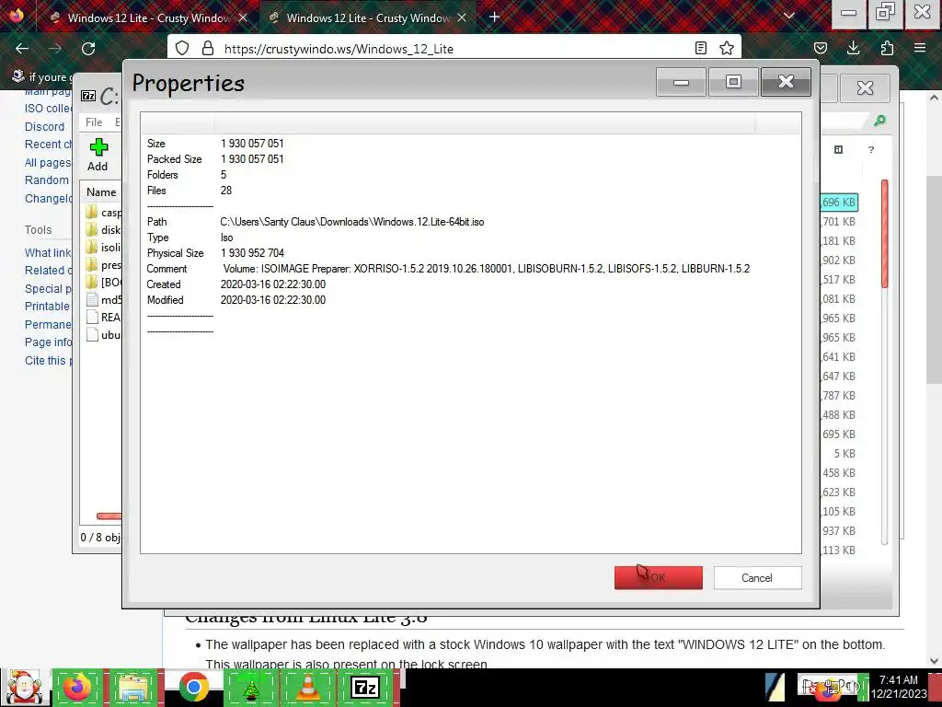Open the 'if youre g' bookmark

(x=40, y=77)
